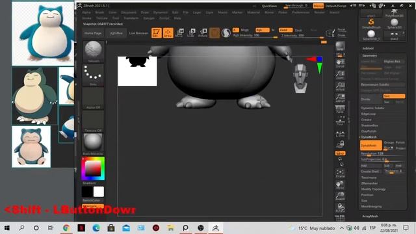Open the Texture Off selector

click(93, 122)
